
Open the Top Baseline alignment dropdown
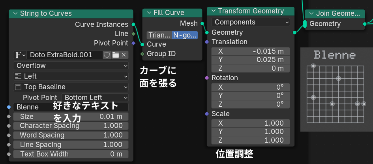pyautogui.click(x=71, y=87)
